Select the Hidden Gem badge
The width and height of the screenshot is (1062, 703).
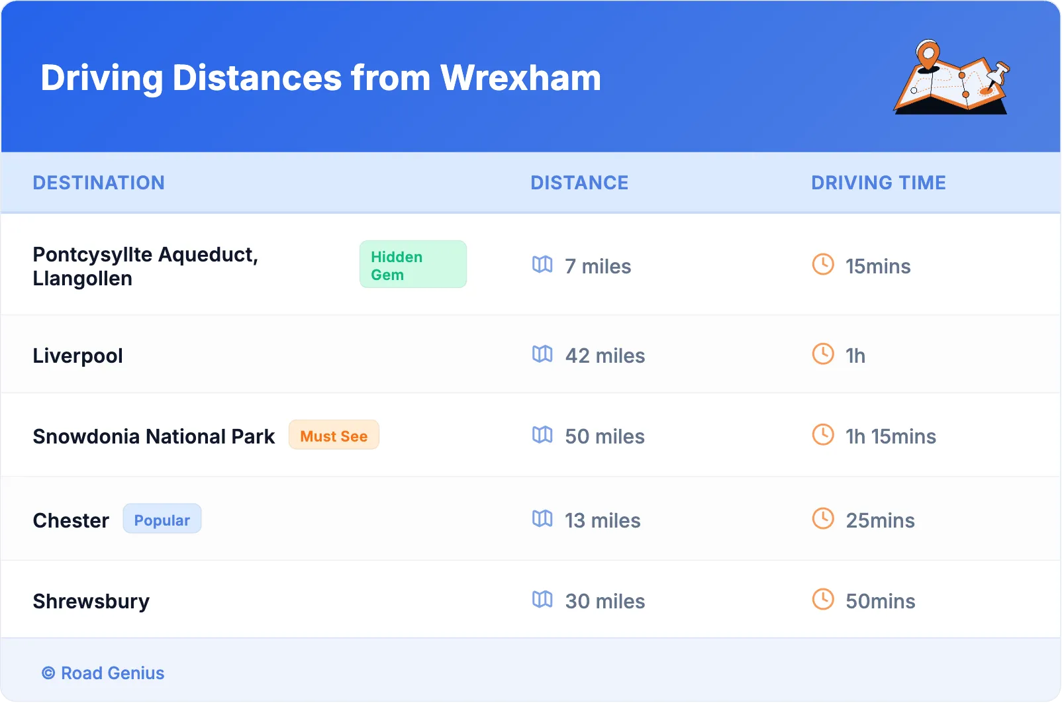tap(413, 264)
